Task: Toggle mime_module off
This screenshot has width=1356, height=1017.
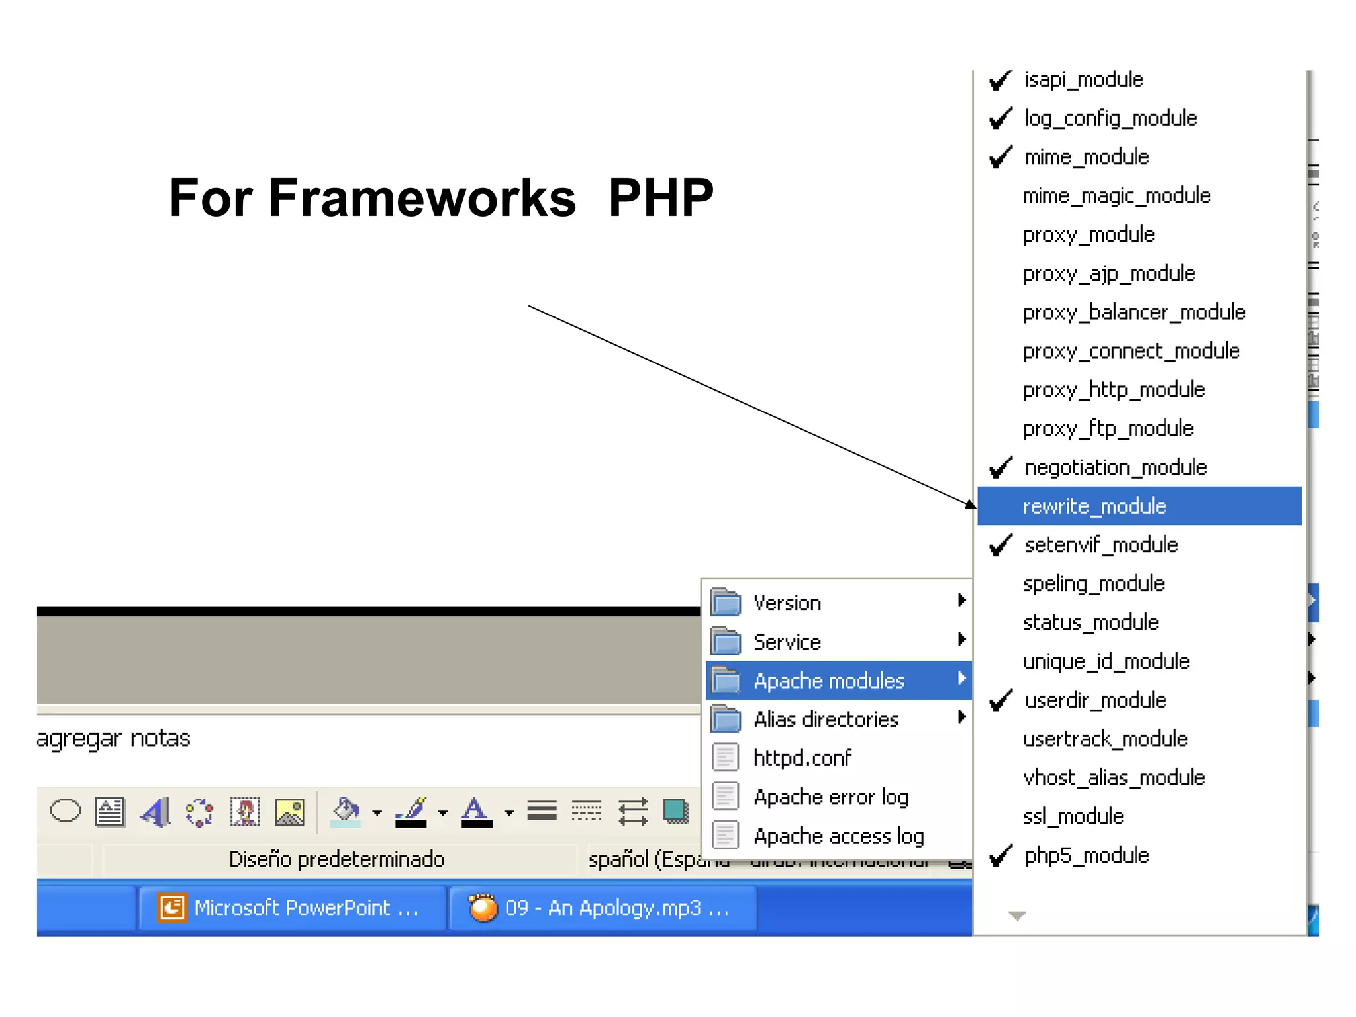Action: click(1139, 157)
